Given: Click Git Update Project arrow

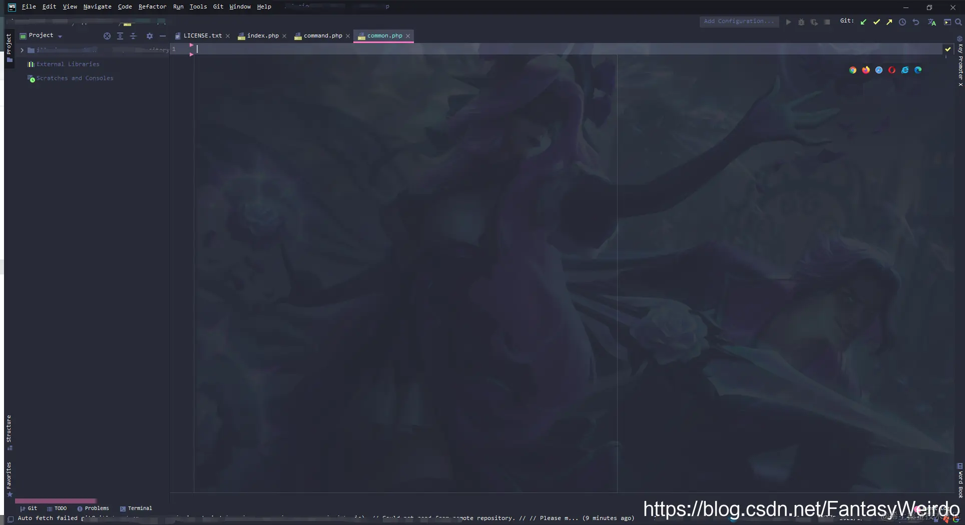Looking at the screenshot, I should (x=863, y=22).
